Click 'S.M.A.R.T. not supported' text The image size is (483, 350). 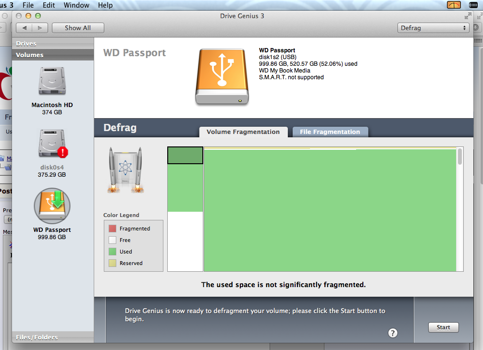tap(291, 77)
